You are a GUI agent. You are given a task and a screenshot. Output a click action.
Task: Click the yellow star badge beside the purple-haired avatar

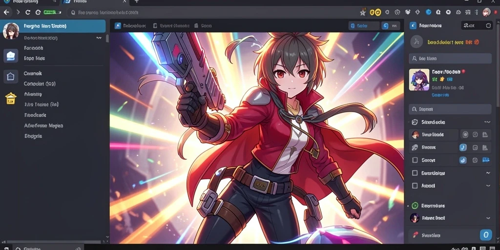tap(442, 79)
